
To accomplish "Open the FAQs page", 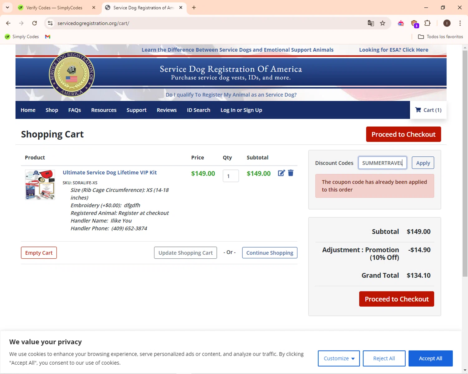I will pos(75,110).
